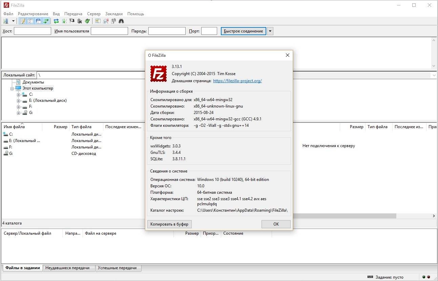This screenshot has height=281, width=438.
Task: Select the G: CD-дисковод row
Action: (73, 154)
